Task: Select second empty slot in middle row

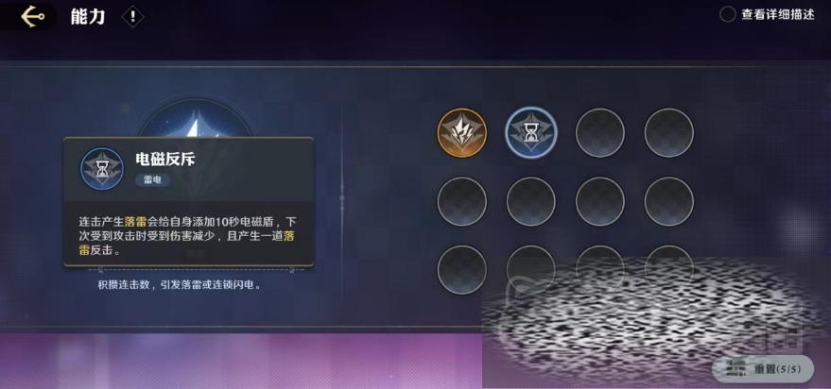Action: pos(531,202)
